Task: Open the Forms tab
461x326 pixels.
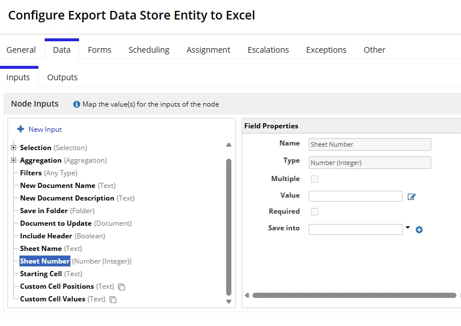Action: click(x=100, y=50)
